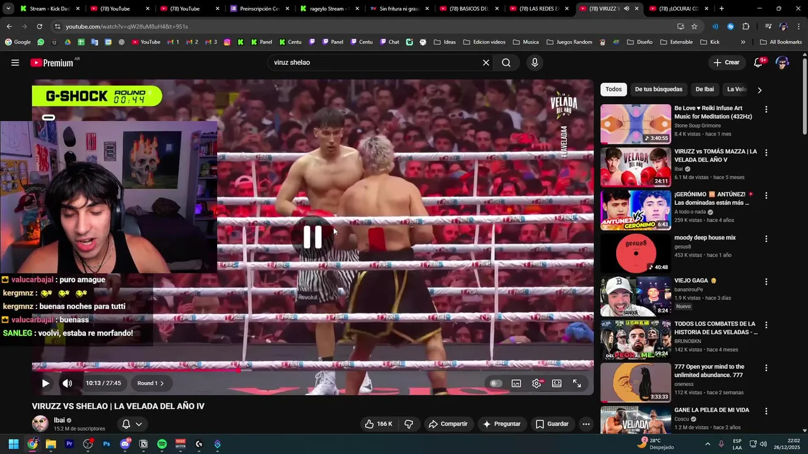Clear the search text with the X
The width and height of the screenshot is (808, 454).
[486, 62]
